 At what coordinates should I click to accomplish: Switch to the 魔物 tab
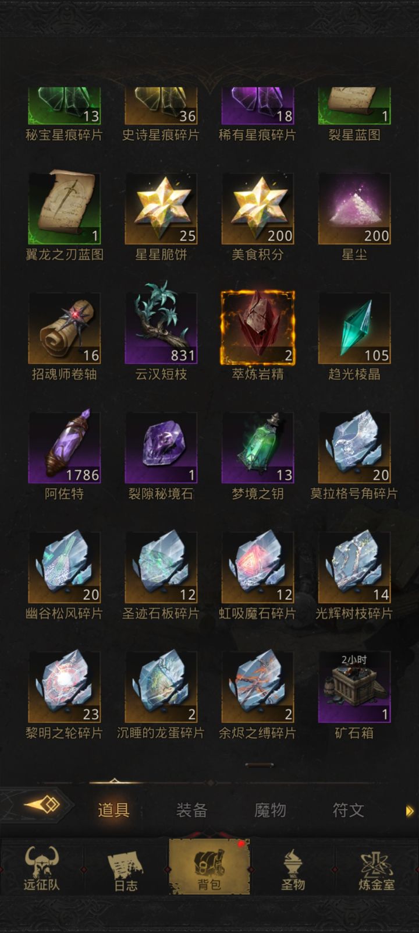tap(270, 810)
